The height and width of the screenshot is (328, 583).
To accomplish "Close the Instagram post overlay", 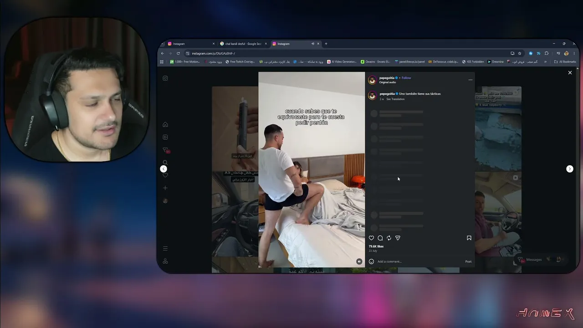I will pos(570,72).
